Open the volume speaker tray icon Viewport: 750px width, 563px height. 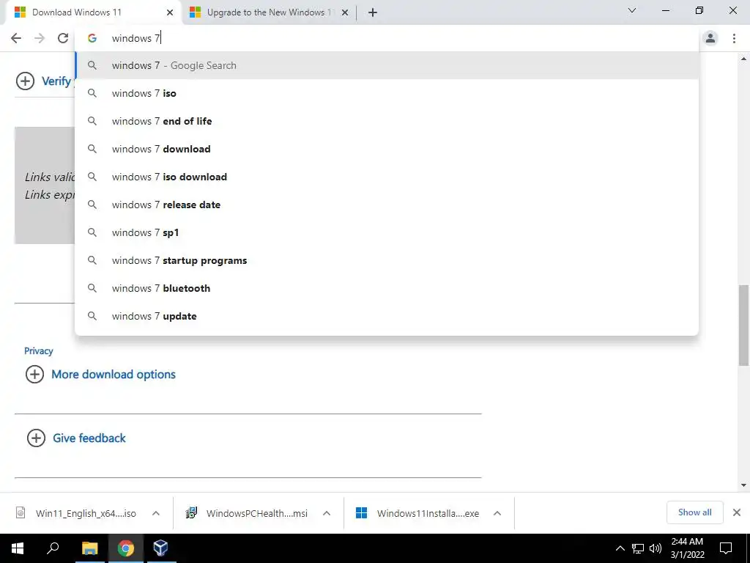pyautogui.click(x=655, y=548)
